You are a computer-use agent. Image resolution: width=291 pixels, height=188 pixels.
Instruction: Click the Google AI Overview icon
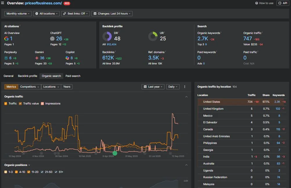(x=6, y=39)
